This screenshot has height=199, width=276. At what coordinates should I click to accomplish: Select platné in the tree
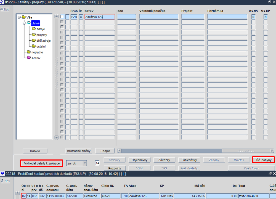(35, 23)
